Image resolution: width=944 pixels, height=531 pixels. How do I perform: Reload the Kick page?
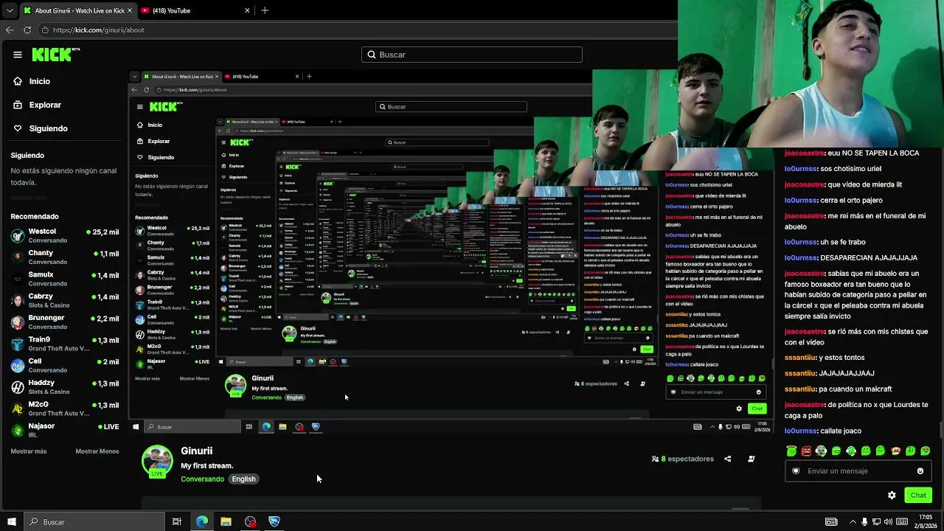tap(27, 29)
